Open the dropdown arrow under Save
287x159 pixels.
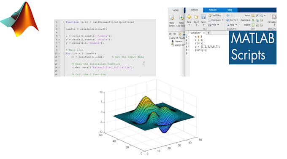204,25
